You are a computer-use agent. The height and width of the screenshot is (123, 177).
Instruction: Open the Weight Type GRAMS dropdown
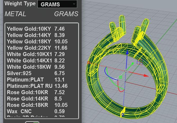click(57, 4)
